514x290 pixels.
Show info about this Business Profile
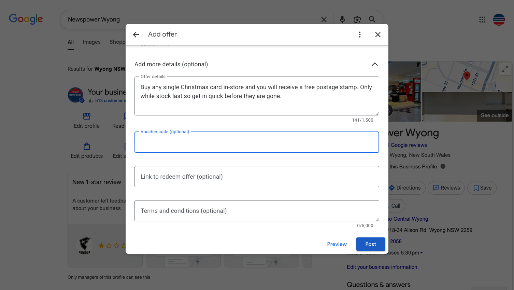443,167
